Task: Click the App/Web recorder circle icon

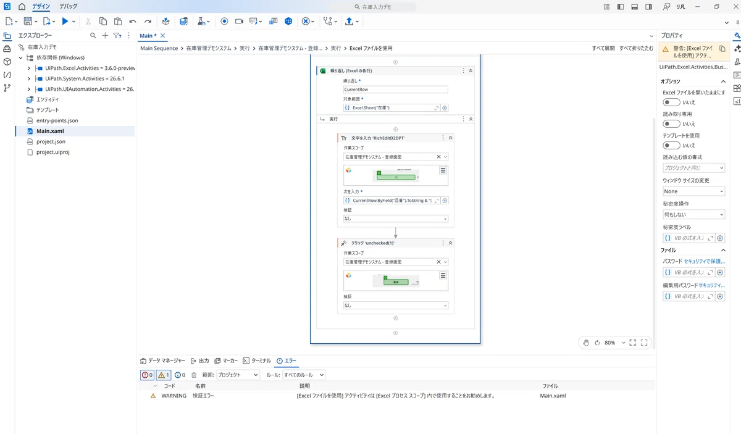Action: point(224,21)
